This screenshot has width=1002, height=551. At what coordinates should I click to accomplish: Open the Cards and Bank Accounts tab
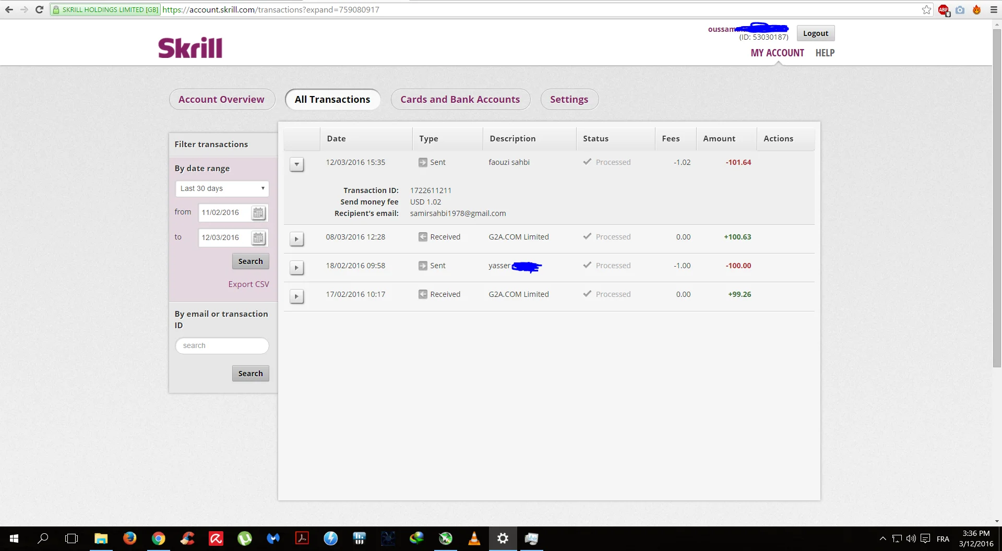pos(460,99)
